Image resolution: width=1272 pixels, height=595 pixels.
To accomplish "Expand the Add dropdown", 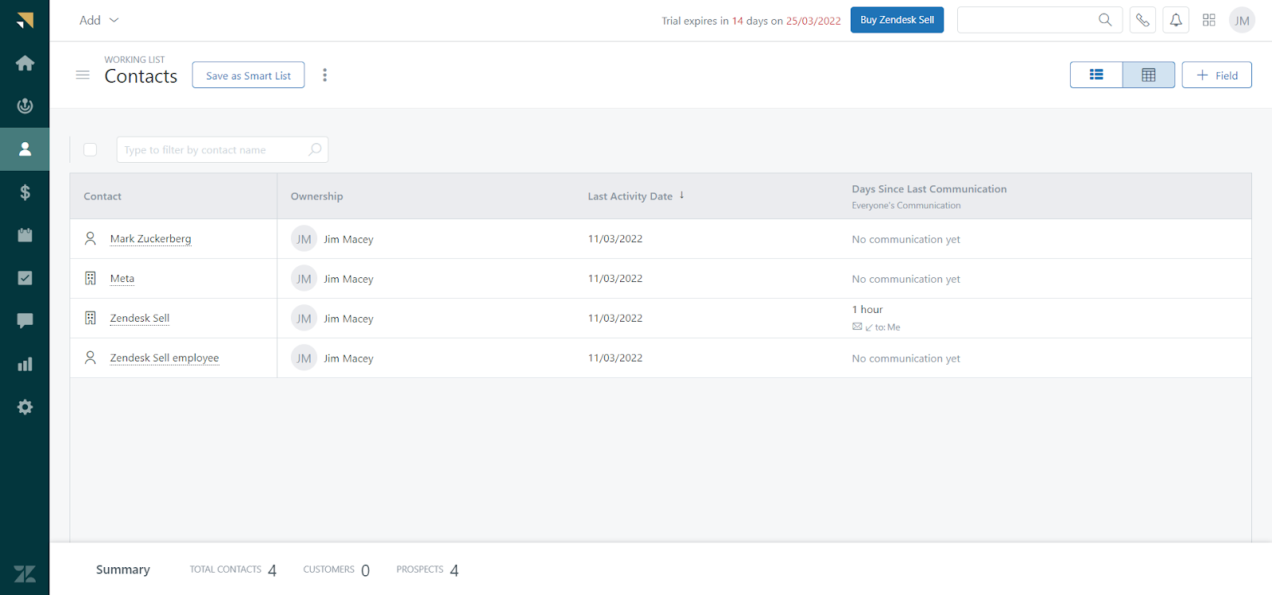I will (x=99, y=20).
